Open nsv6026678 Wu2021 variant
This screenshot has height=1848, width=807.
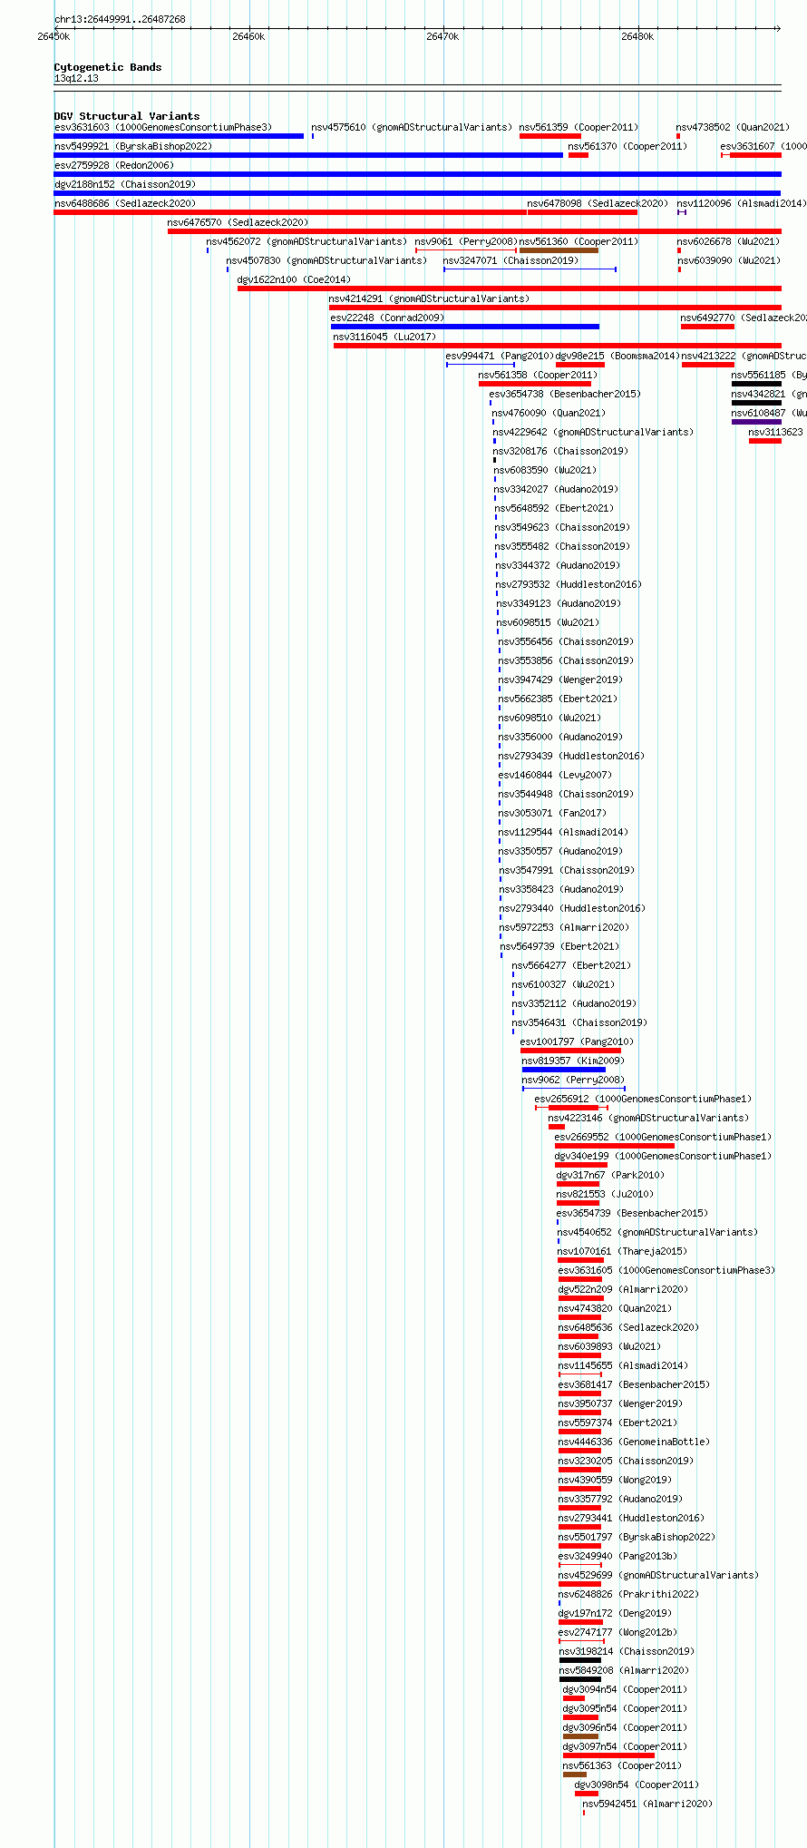tap(728, 241)
